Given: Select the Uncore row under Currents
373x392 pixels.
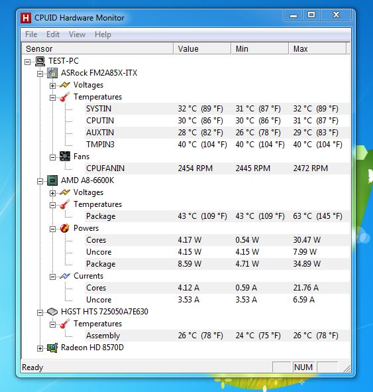Looking at the screenshot, I should click(217, 300).
